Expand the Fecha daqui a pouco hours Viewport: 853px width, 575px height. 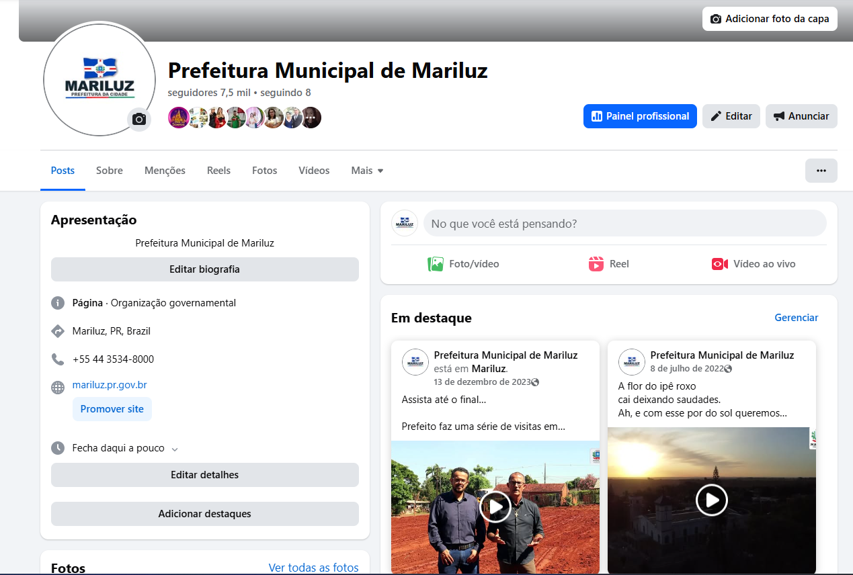click(174, 449)
